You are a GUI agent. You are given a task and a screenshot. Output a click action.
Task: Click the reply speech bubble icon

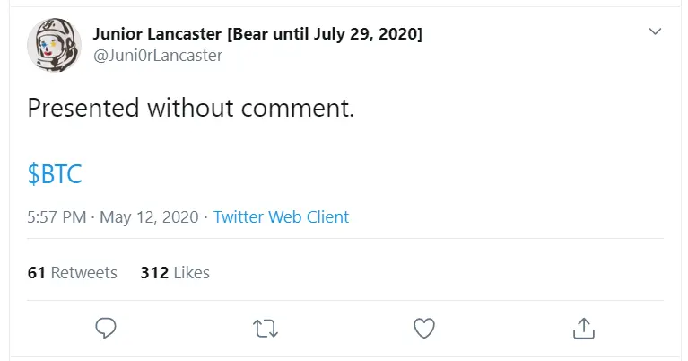click(106, 328)
